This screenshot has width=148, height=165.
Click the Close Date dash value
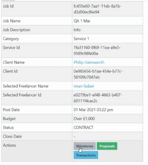point(75,136)
